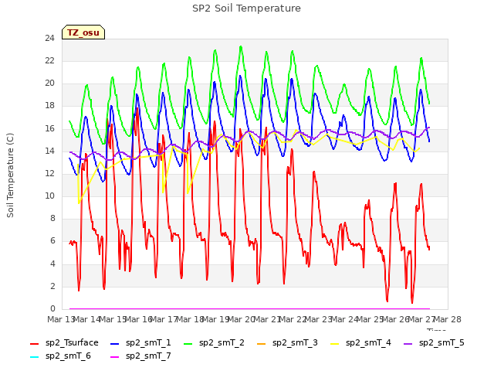Click the Mar 28 x-axis tick label
This screenshot has width=494, height=371.
[448, 319]
